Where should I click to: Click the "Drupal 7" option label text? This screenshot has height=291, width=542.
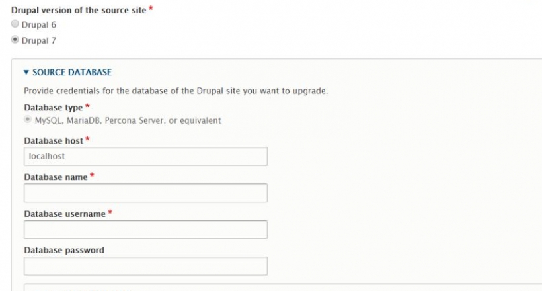[39, 40]
